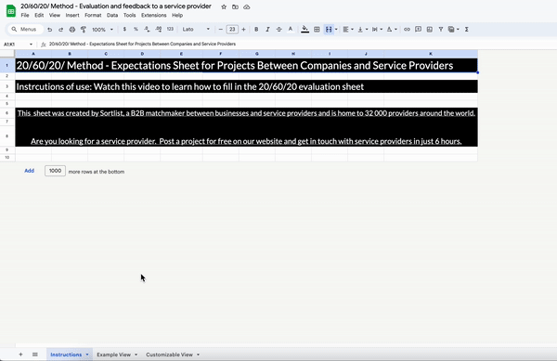Viewport: 557px width, 361px height.
Task: Open the Borders tool
Action: [317, 30]
